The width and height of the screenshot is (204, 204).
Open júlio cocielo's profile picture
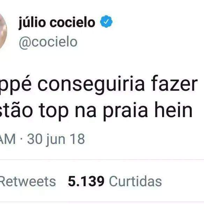click(3, 32)
